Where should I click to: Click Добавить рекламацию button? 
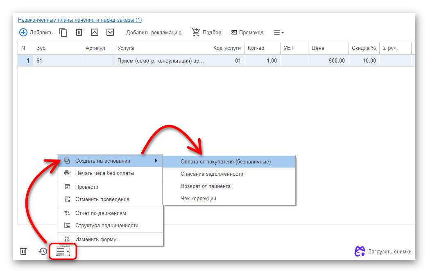(x=154, y=32)
